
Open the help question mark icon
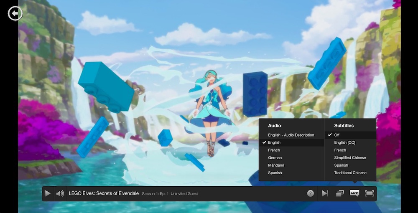[310, 193]
